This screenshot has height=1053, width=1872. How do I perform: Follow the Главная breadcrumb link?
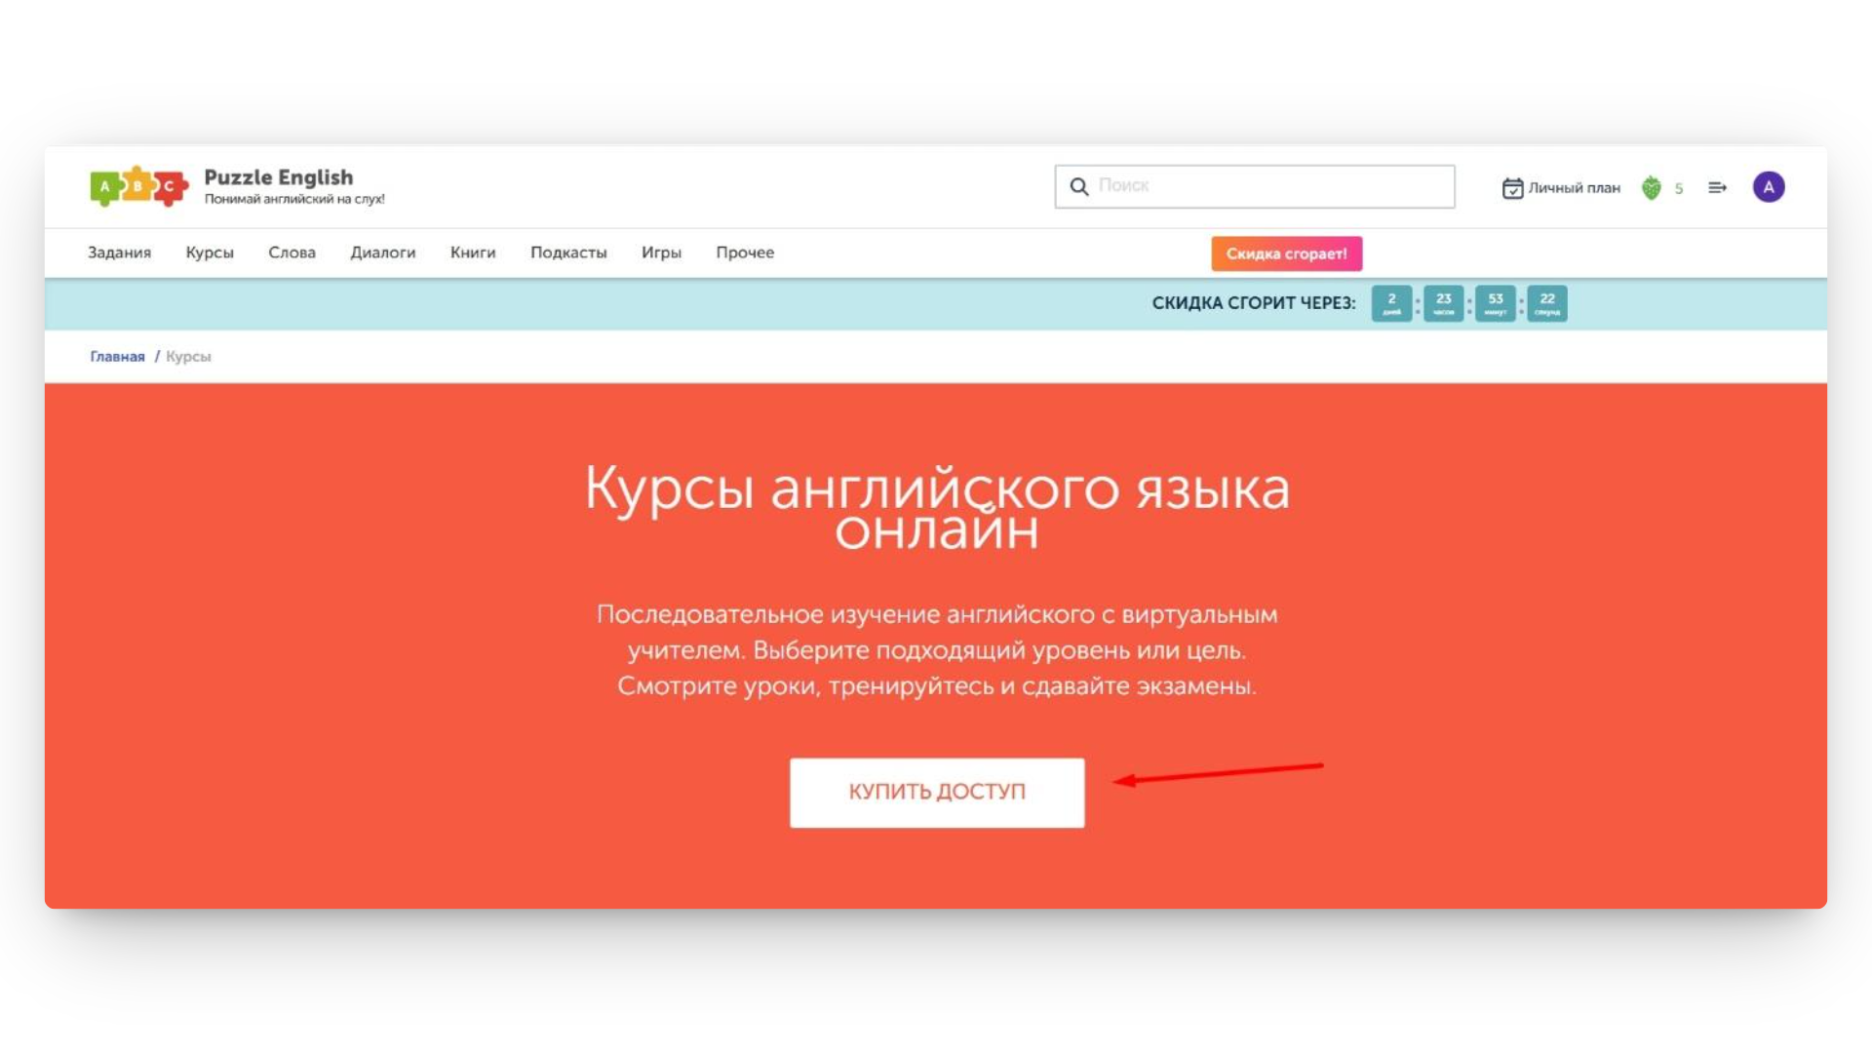click(x=117, y=356)
